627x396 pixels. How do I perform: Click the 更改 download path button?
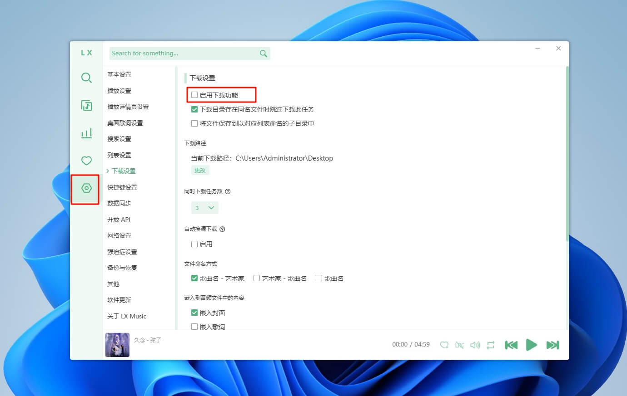coord(200,170)
